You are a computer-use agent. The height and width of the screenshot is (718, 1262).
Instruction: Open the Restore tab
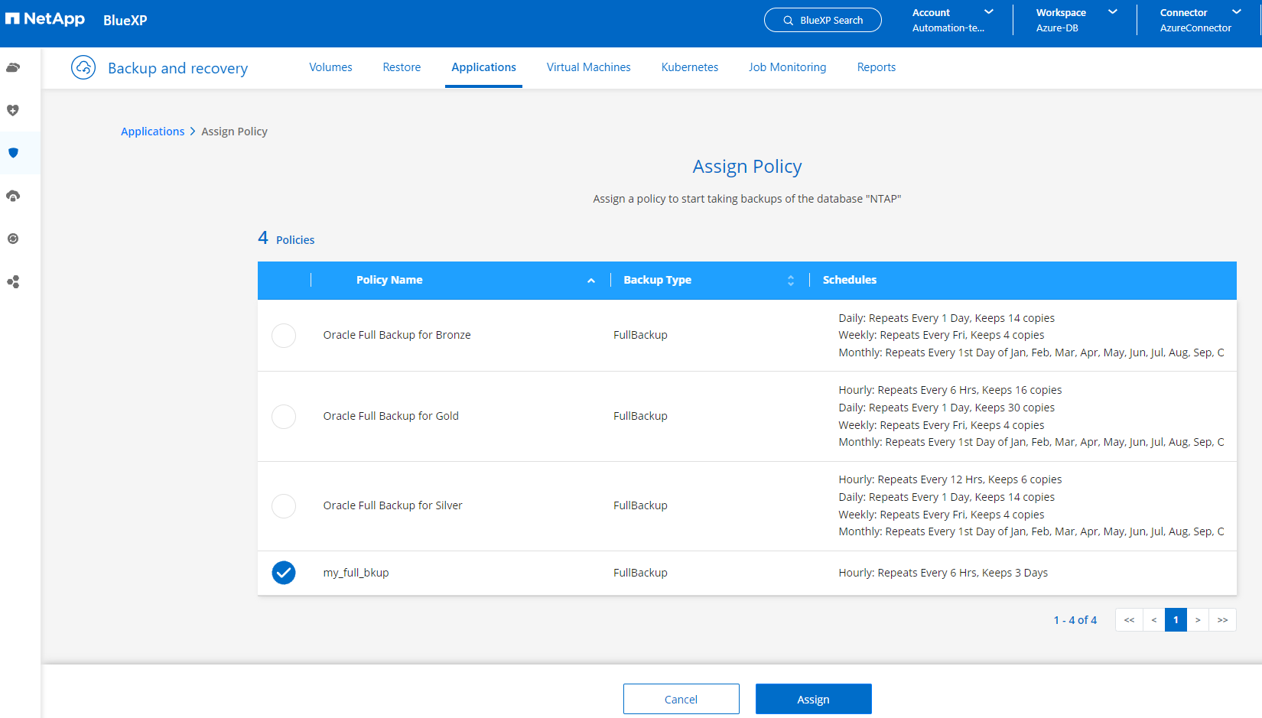pyautogui.click(x=402, y=67)
